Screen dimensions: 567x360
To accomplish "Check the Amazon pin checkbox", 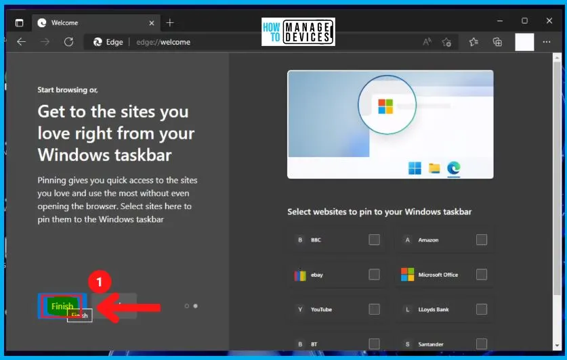I will [x=482, y=240].
